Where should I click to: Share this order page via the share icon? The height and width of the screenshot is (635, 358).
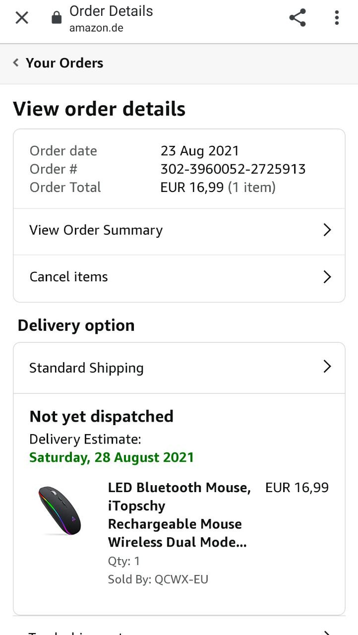coord(298,18)
